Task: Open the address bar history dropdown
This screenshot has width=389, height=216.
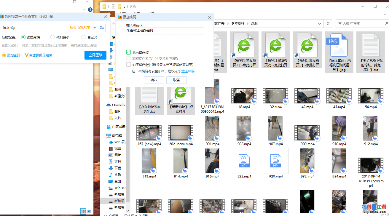Action: pyautogui.click(x=319, y=23)
